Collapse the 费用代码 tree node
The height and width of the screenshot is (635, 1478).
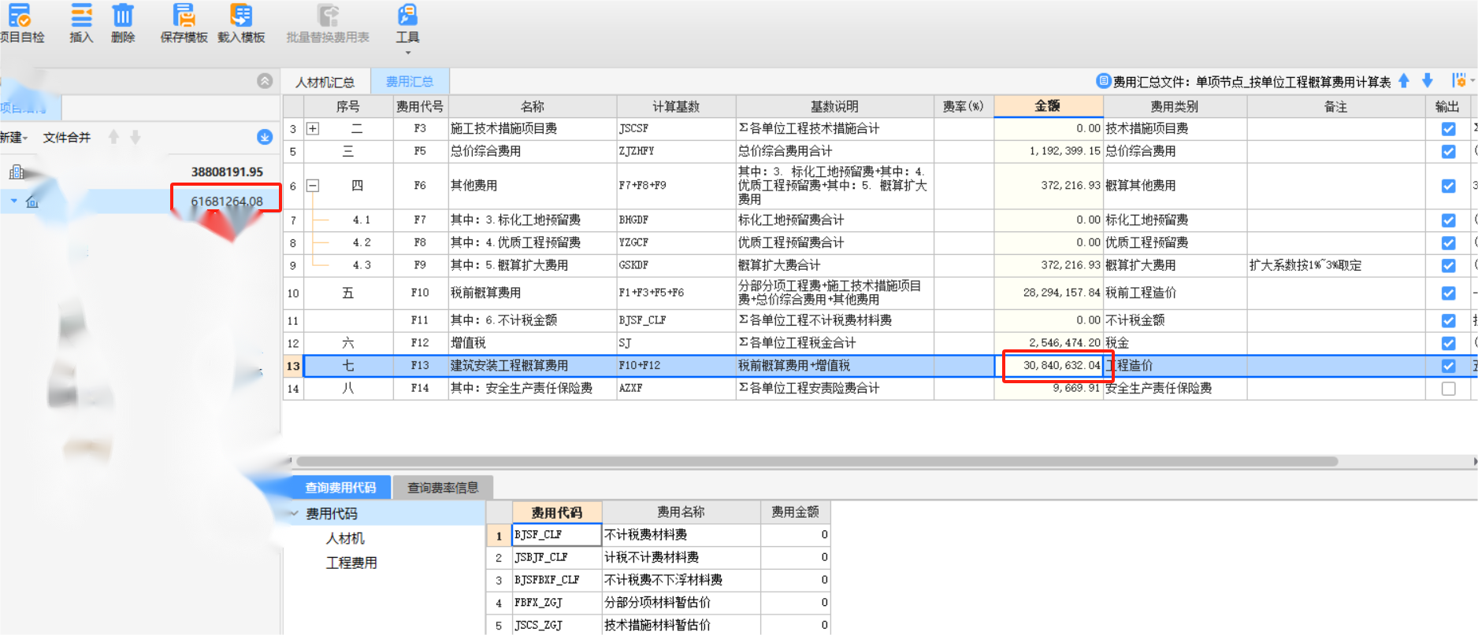[x=295, y=514]
